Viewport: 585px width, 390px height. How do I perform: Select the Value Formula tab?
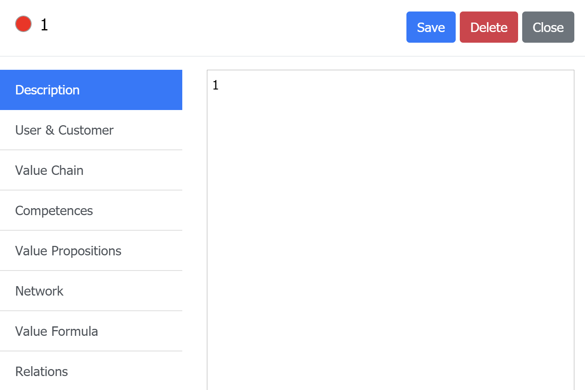point(91,331)
